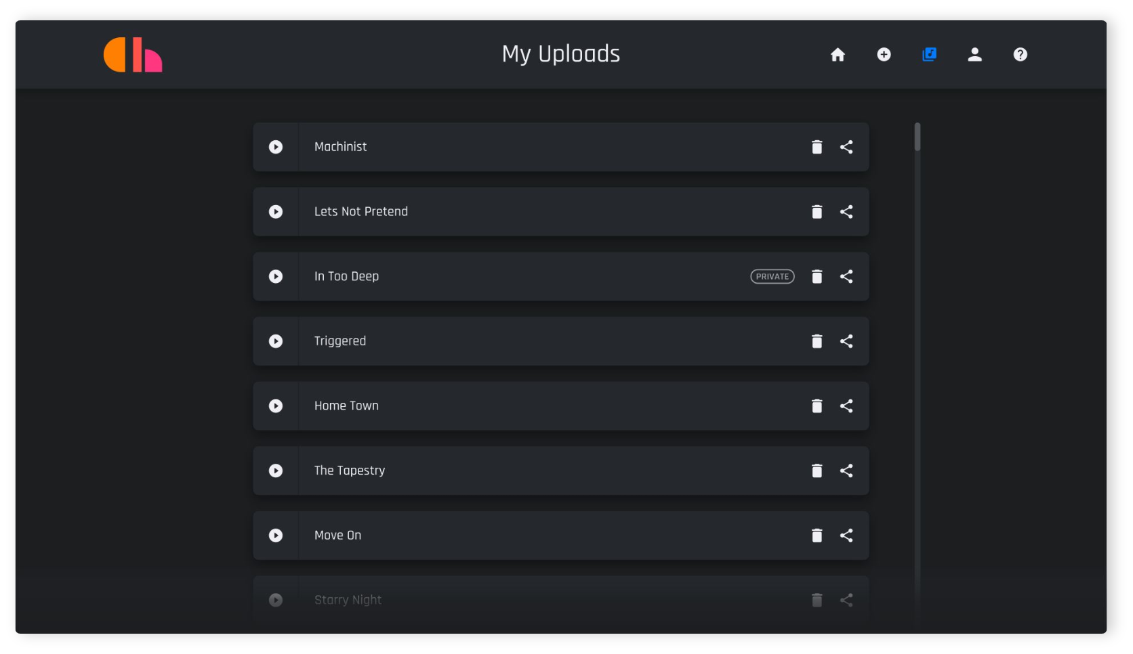Share the Move On track
1133x654 pixels.
click(x=846, y=536)
